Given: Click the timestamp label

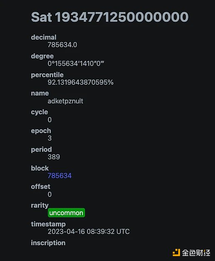Looking at the screenshot, I should pyautogui.click(x=48, y=224).
